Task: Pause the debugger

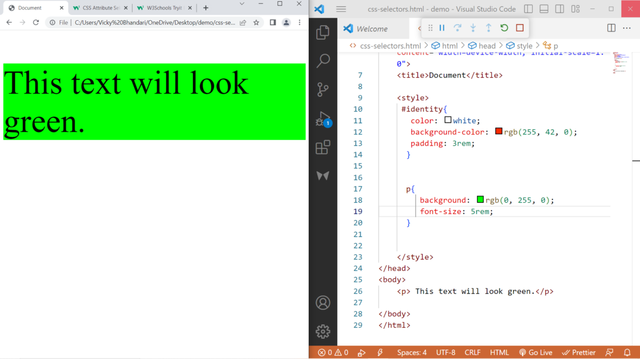Action: tap(442, 28)
